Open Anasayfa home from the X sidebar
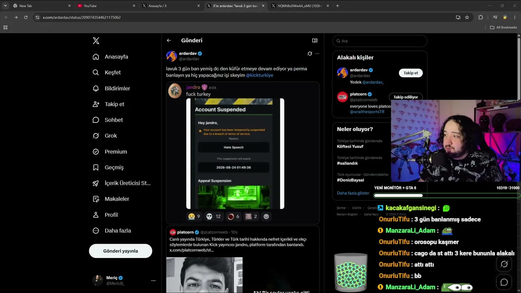The height and width of the screenshot is (293, 521). [x=110, y=57]
